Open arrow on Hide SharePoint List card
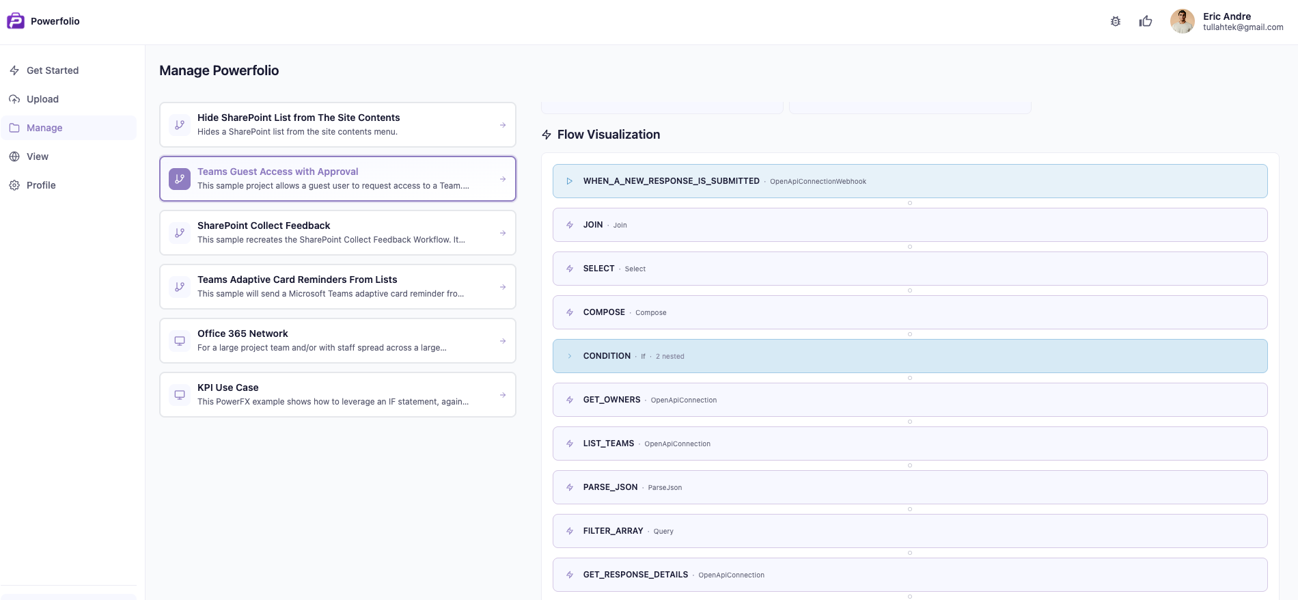 tap(503, 125)
